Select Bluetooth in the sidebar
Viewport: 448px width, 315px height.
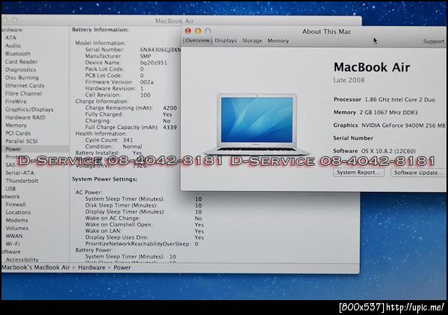[x=18, y=54]
